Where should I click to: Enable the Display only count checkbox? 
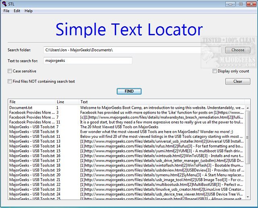(x=214, y=71)
